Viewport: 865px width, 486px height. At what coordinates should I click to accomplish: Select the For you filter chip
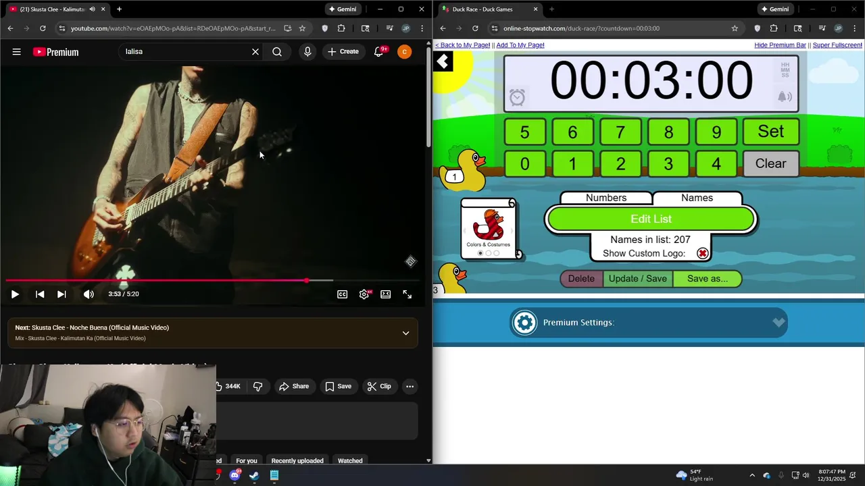pos(247,460)
